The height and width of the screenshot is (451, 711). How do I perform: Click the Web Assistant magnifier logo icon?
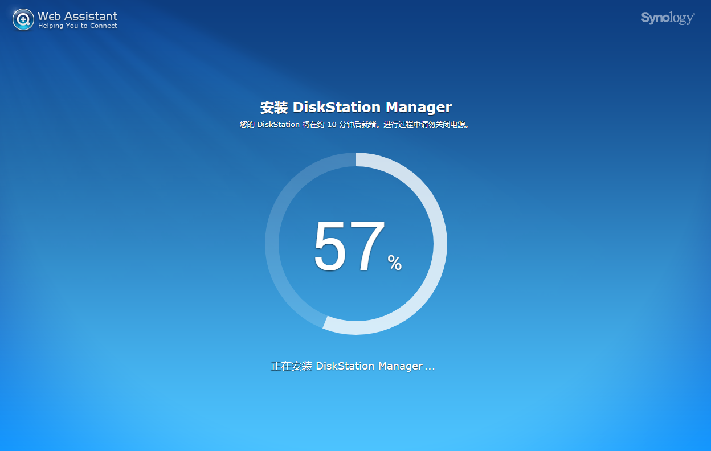(22, 19)
